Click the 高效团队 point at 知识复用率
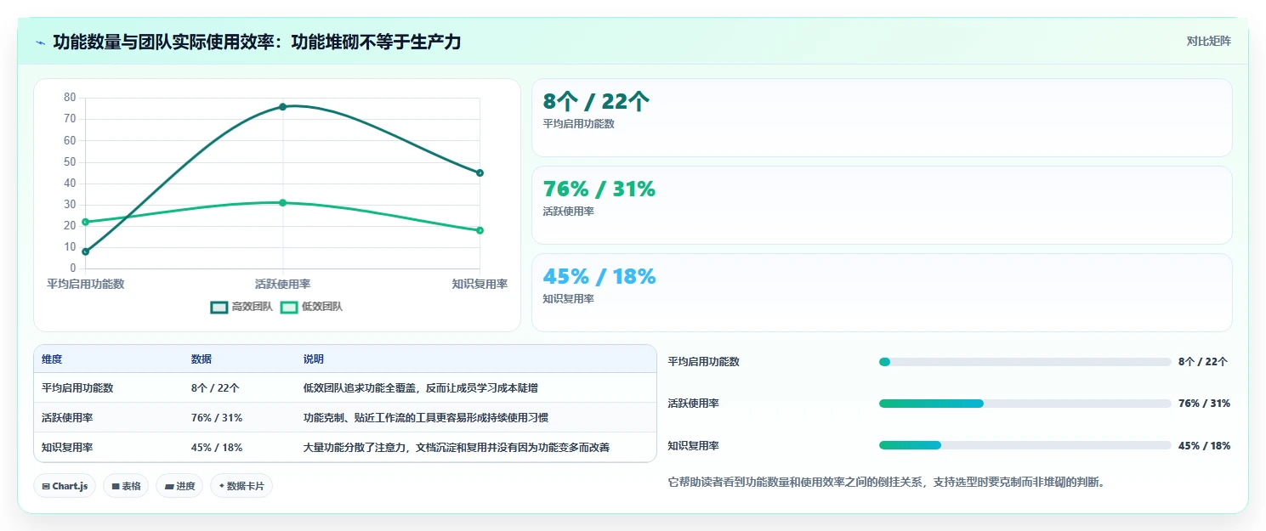The height and width of the screenshot is (531, 1266). pyautogui.click(x=480, y=172)
